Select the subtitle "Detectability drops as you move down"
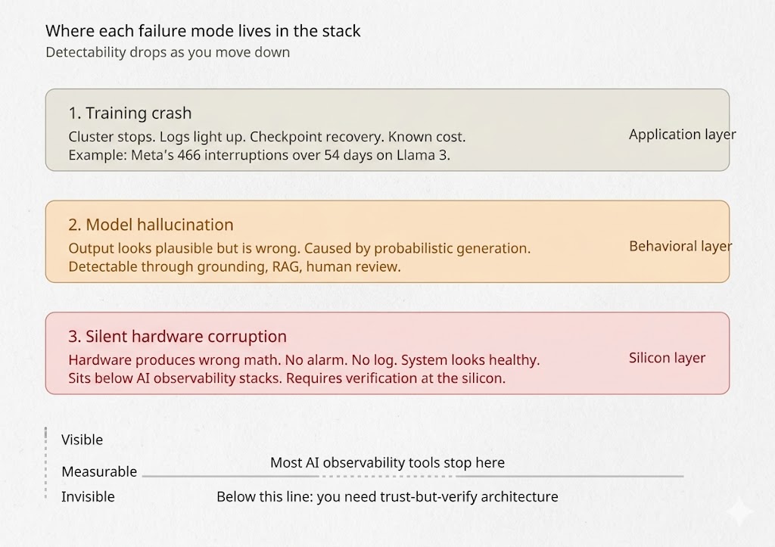 tap(167, 52)
